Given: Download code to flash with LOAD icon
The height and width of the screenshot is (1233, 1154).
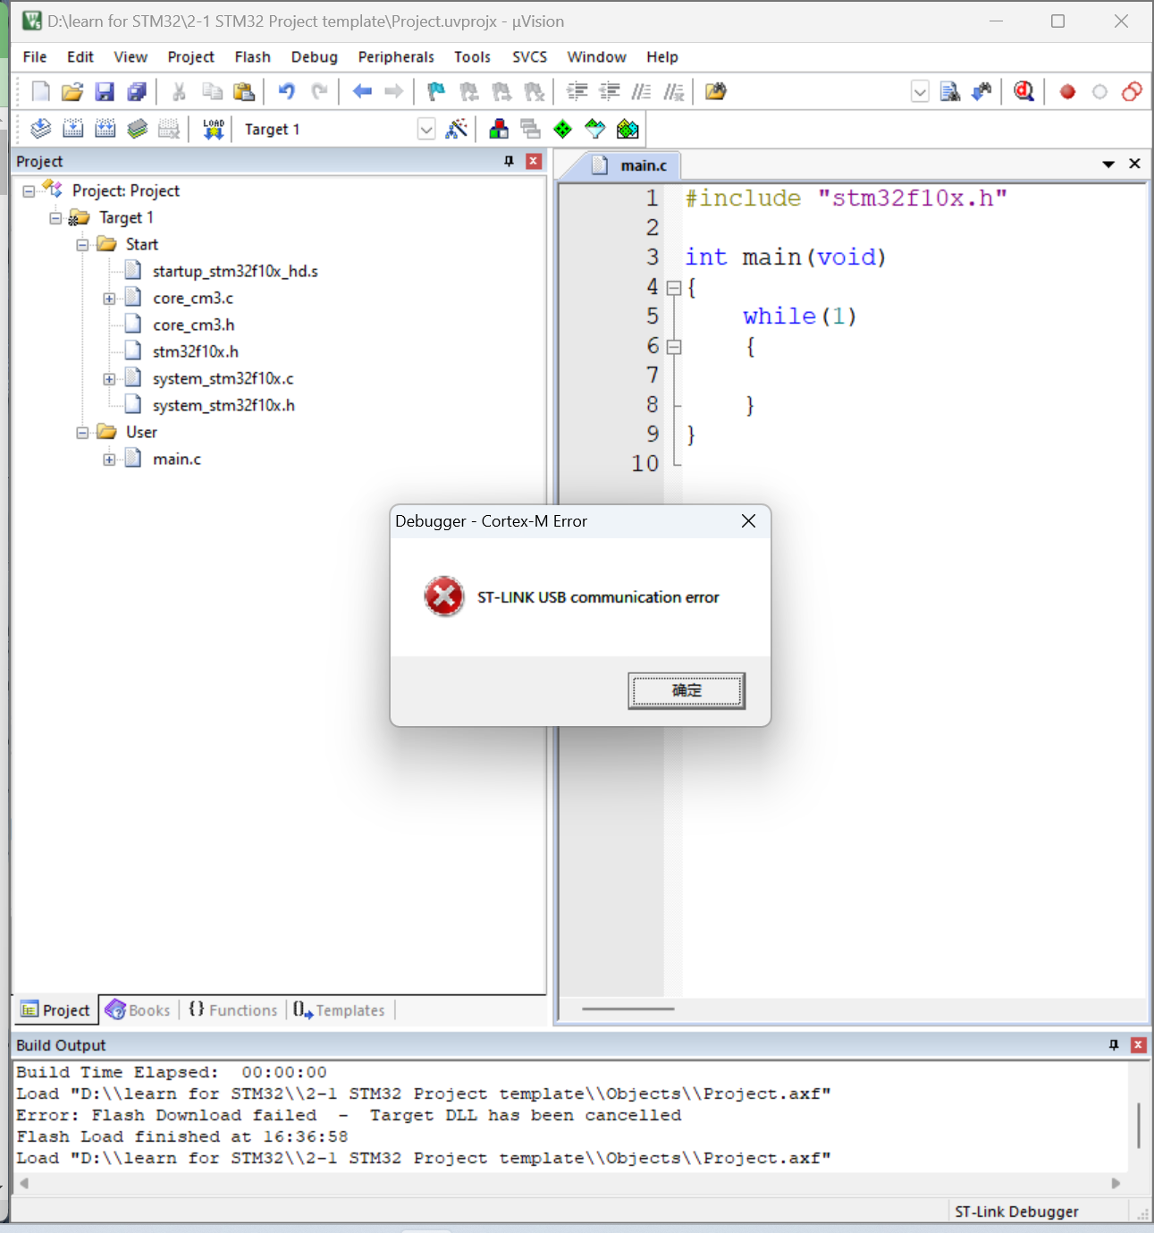Looking at the screenshot, I should click(213, 129).
